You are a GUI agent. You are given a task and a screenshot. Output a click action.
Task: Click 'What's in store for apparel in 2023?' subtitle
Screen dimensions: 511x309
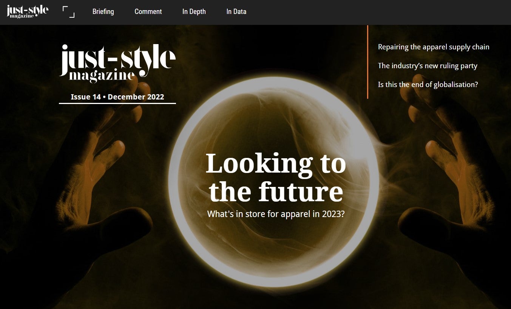point(276,214)
